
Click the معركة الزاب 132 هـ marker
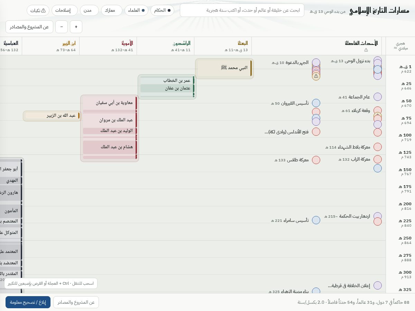(x=378, y=159)
